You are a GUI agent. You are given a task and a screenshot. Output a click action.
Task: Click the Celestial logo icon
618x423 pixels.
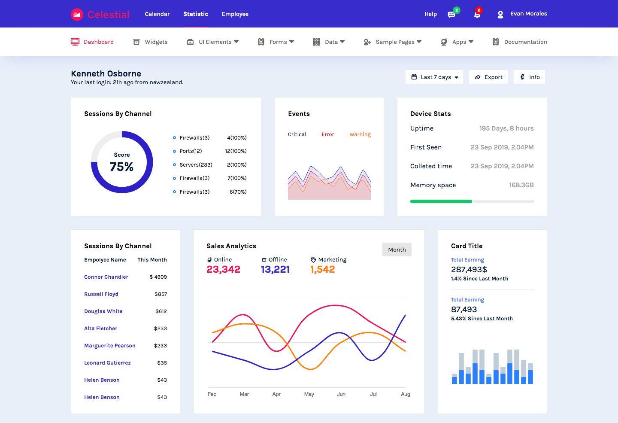pos(77,15)
